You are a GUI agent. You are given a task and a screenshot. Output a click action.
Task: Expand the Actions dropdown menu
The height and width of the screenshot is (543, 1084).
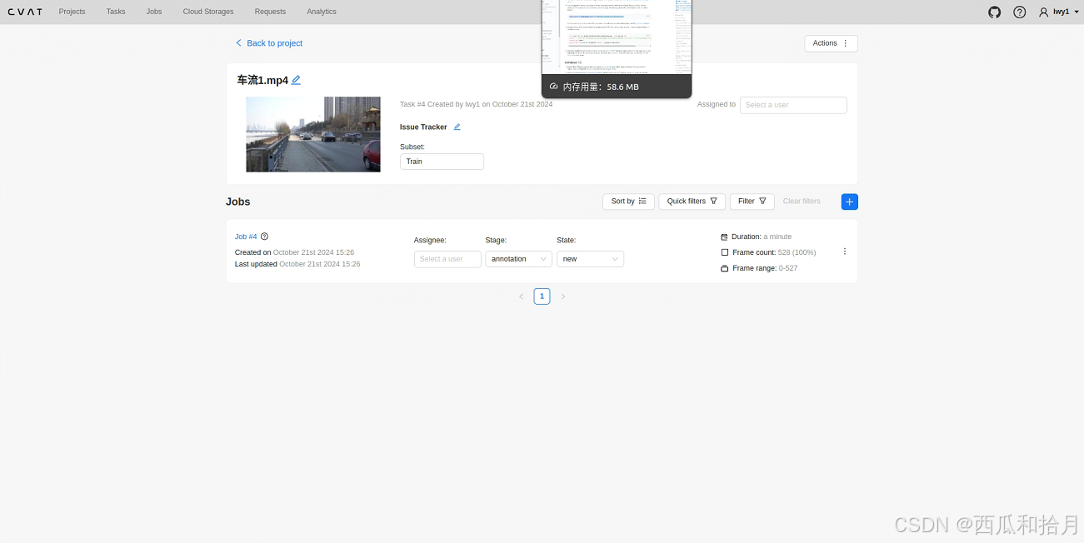pyautogui.click(x=830, y=43)
